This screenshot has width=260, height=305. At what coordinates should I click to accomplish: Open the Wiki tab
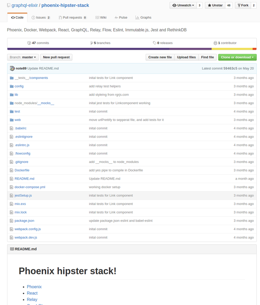click(x=101, y=18)
